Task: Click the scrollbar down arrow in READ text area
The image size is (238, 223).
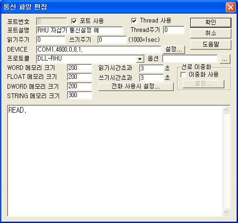Action: click(226, 212)
